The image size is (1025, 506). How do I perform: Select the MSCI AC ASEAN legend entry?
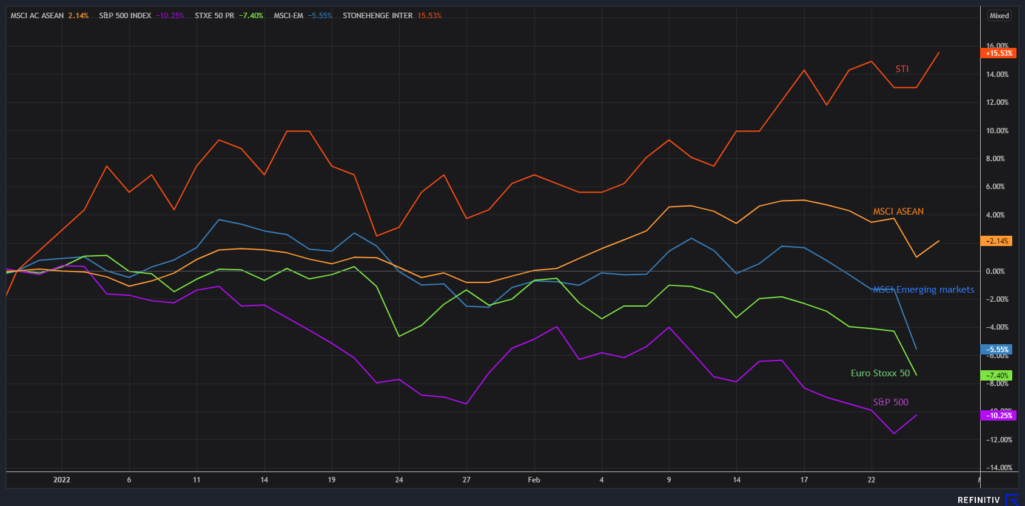[49, 16]
